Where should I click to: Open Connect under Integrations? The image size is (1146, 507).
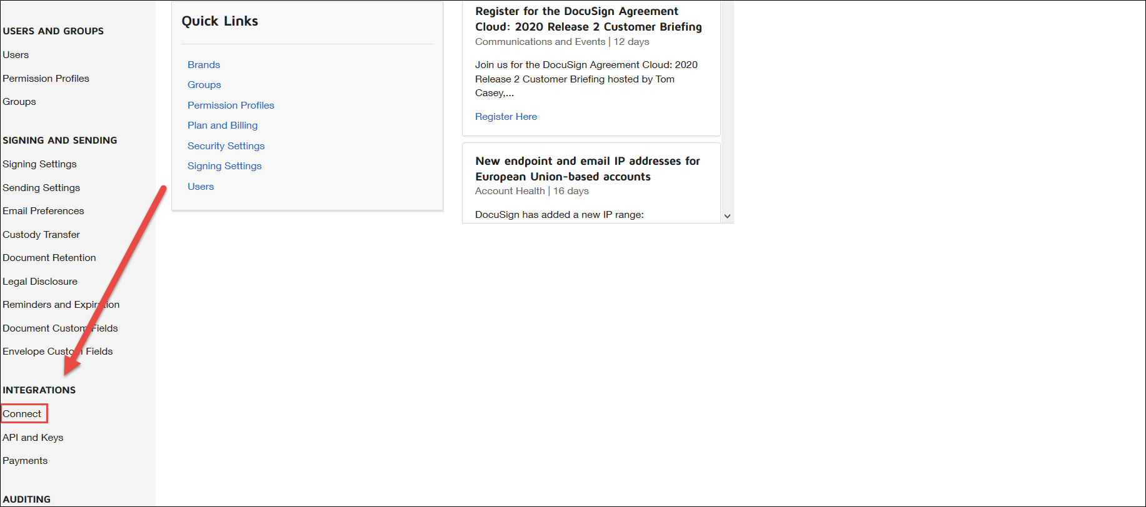(x=22, y=414)
